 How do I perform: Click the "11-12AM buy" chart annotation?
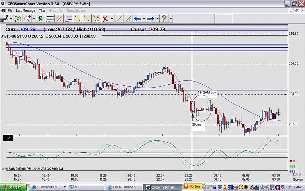(207, 93)
